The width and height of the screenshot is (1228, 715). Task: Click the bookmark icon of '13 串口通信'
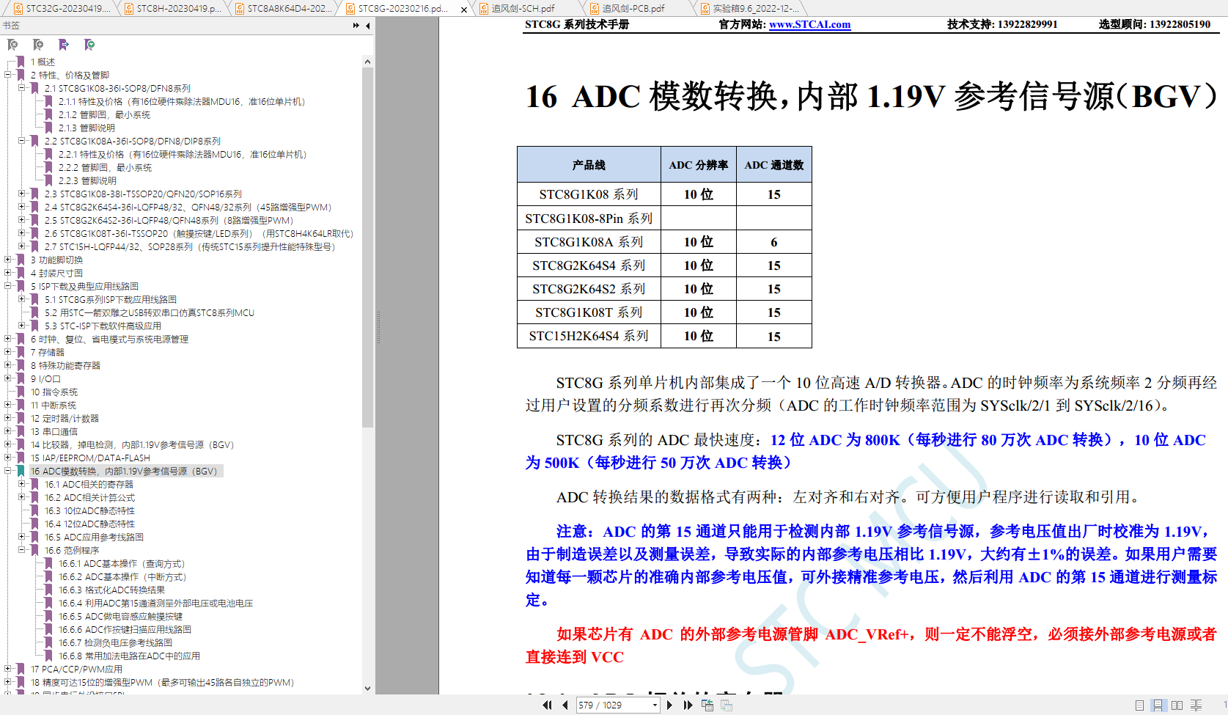tap(21, 431)
